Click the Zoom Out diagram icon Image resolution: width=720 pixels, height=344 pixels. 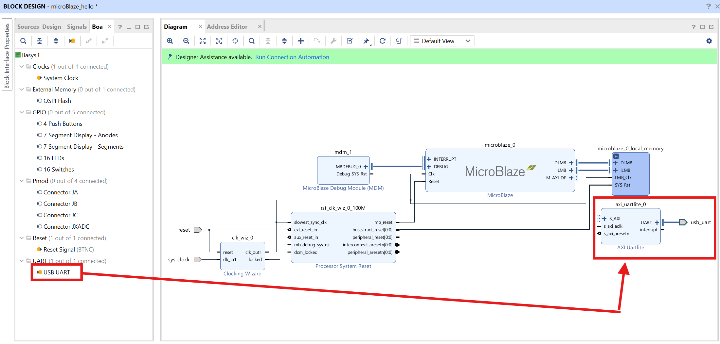(186, 41)
